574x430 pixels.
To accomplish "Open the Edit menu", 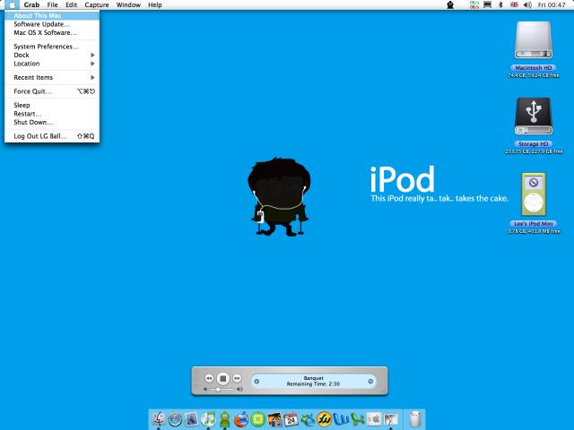I will [71, 4].
